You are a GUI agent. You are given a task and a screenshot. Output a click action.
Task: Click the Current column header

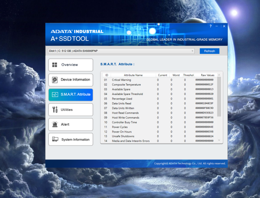click(x=162, y=75)
